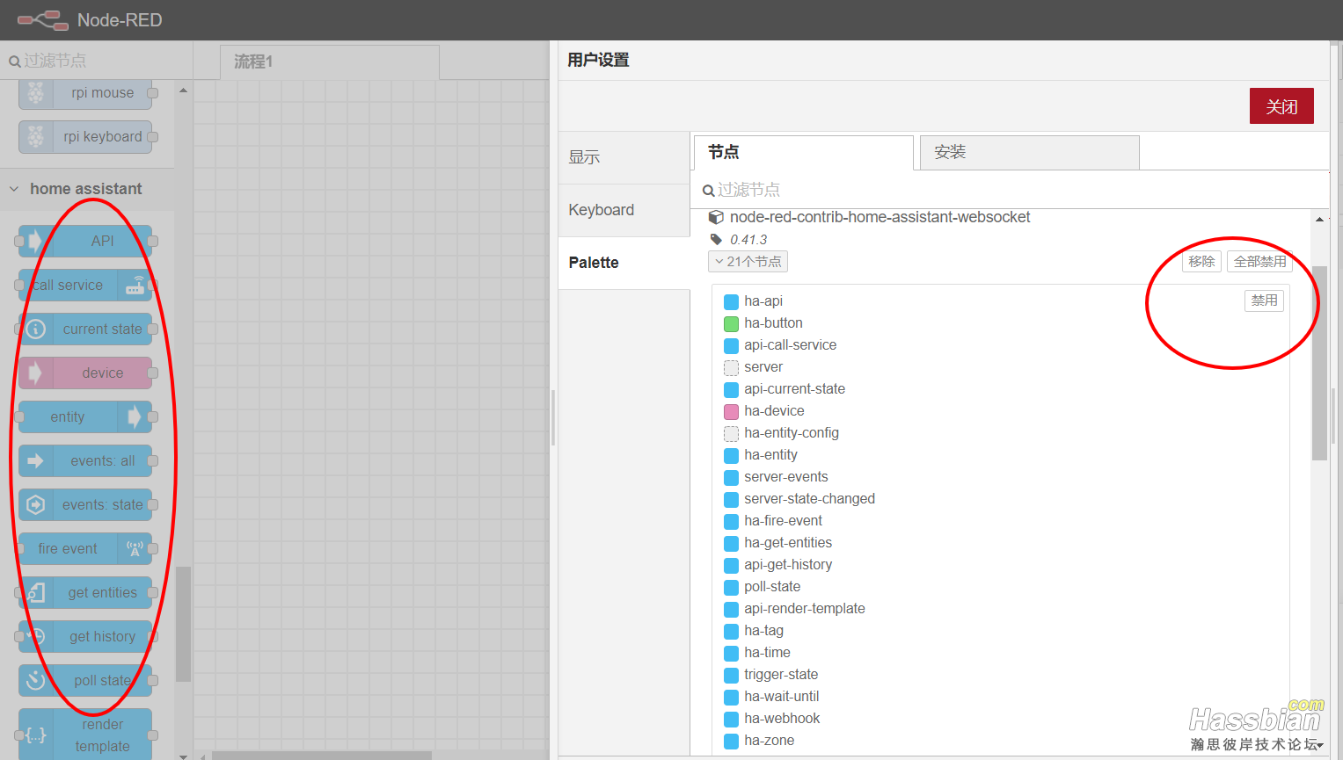
Task: Focus the settings 过滤节点 filter field
Action: (x=1011, y=190)
